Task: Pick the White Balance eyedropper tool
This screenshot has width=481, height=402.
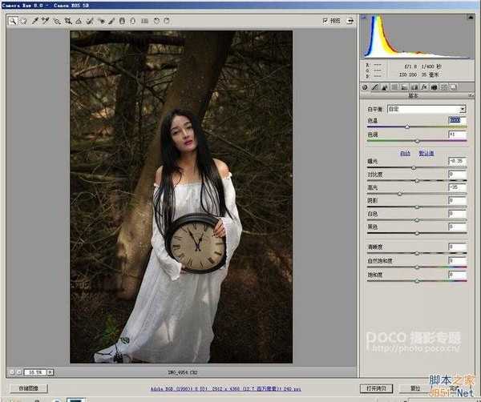Action: [35, 20]
